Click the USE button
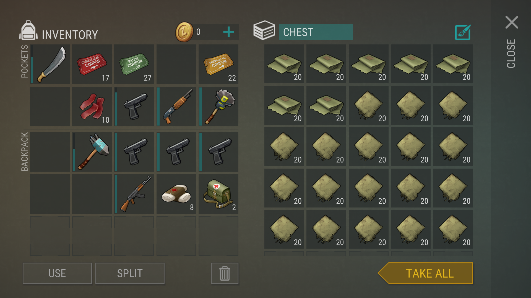 coord(57,273)
